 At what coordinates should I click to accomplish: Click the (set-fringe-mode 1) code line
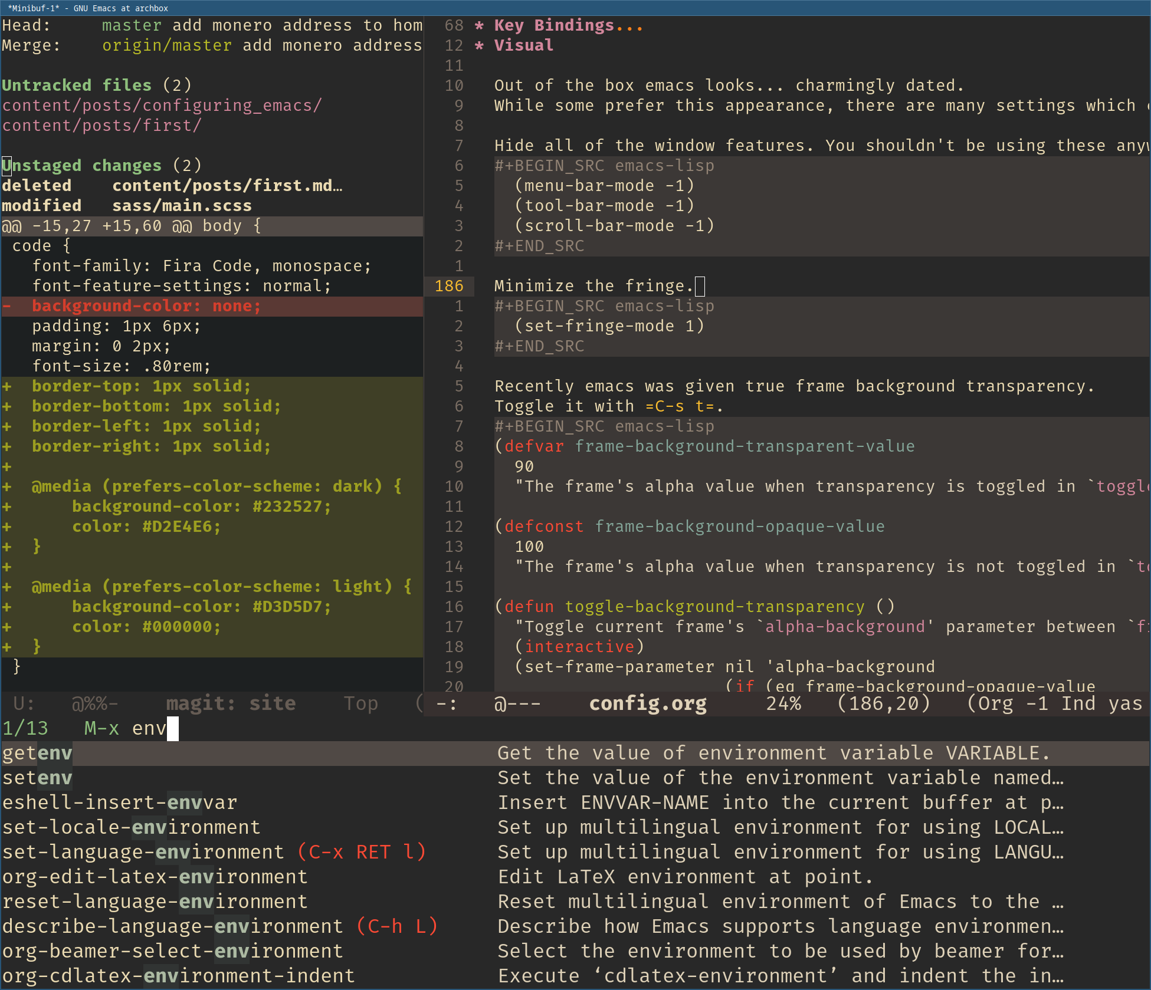[609, 326]
